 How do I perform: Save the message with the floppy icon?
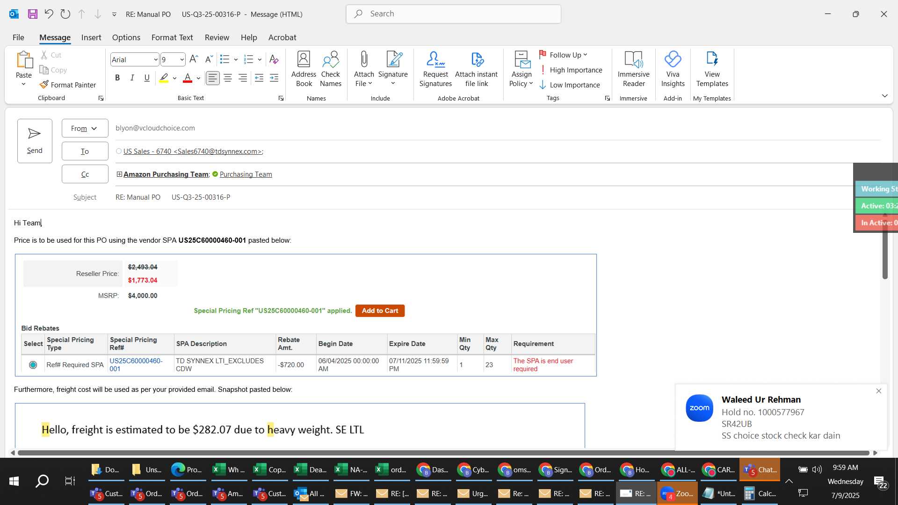coord(32,14)
